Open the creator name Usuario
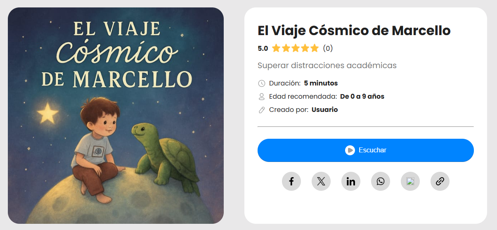Image resolution: width=497 pixels, height=230 pixels. pyautogui.click(x=324, y=110)
